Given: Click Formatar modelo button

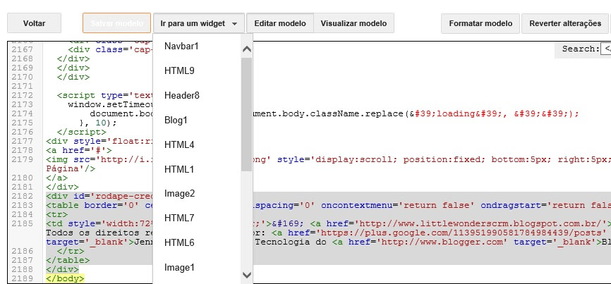Looking at the screenshot, I should coord(480,23).
